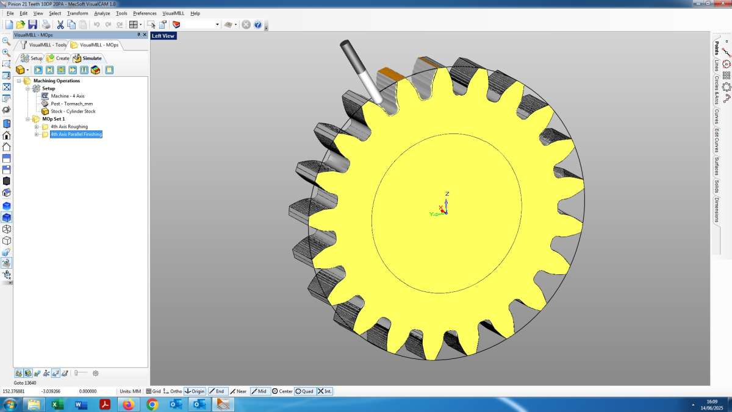Viewport: 732px width, 412px height.
Task: Click the blue Help question mark icon
Action: pos(258,24)
